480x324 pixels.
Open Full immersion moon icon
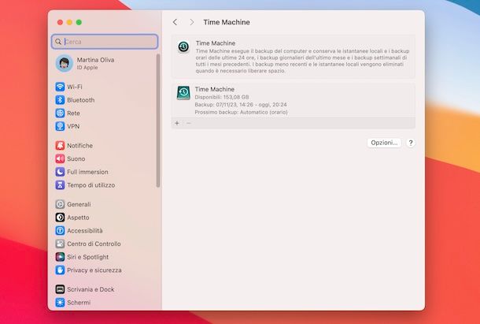pyautogui.click(x=60, y=172)
